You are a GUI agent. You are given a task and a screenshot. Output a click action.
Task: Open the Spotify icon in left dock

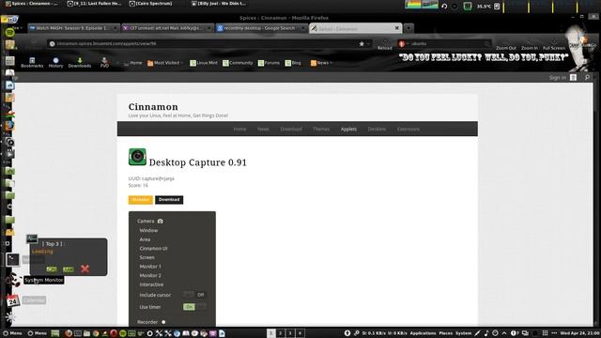[x=10, y=32]
